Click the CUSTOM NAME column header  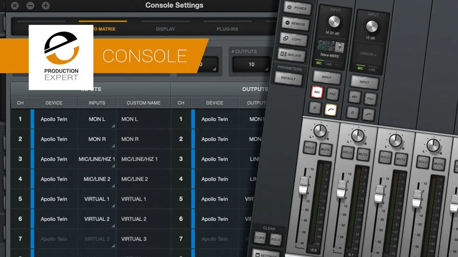(x=143, y=103)
